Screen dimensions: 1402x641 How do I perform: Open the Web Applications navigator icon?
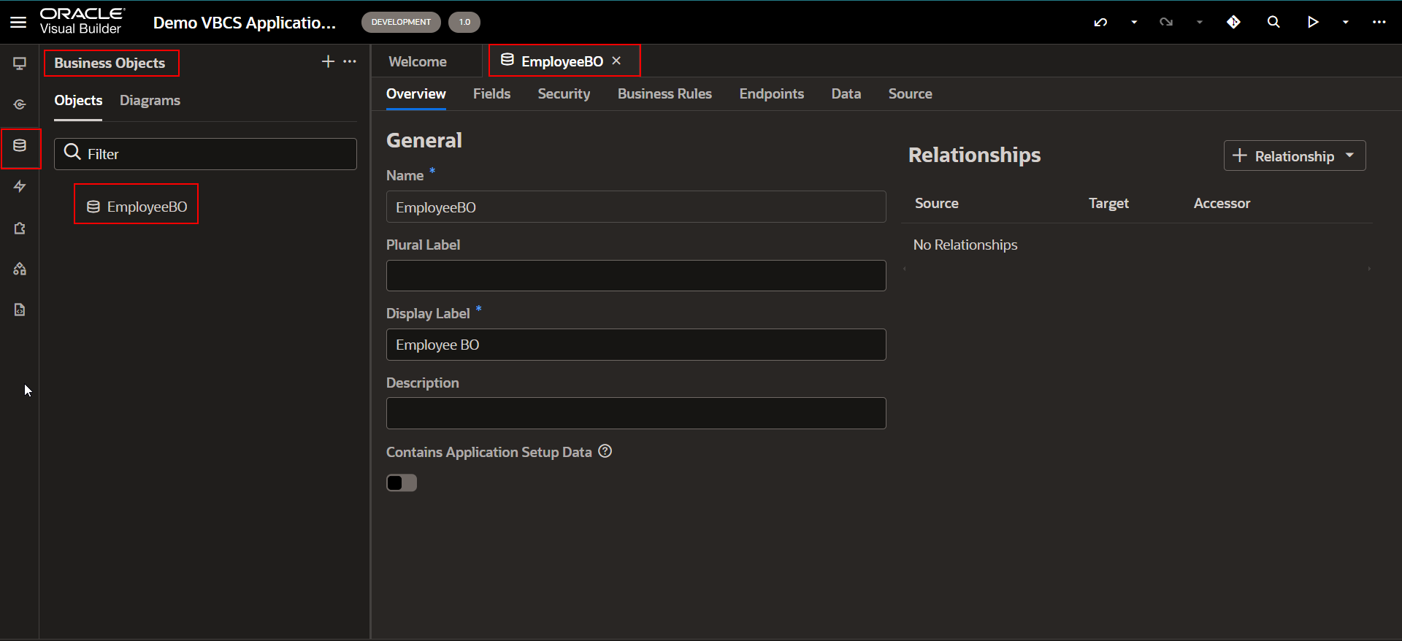[20, 64]
